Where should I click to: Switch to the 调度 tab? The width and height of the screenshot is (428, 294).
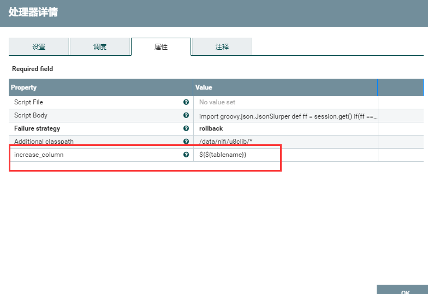click(100, 47)
